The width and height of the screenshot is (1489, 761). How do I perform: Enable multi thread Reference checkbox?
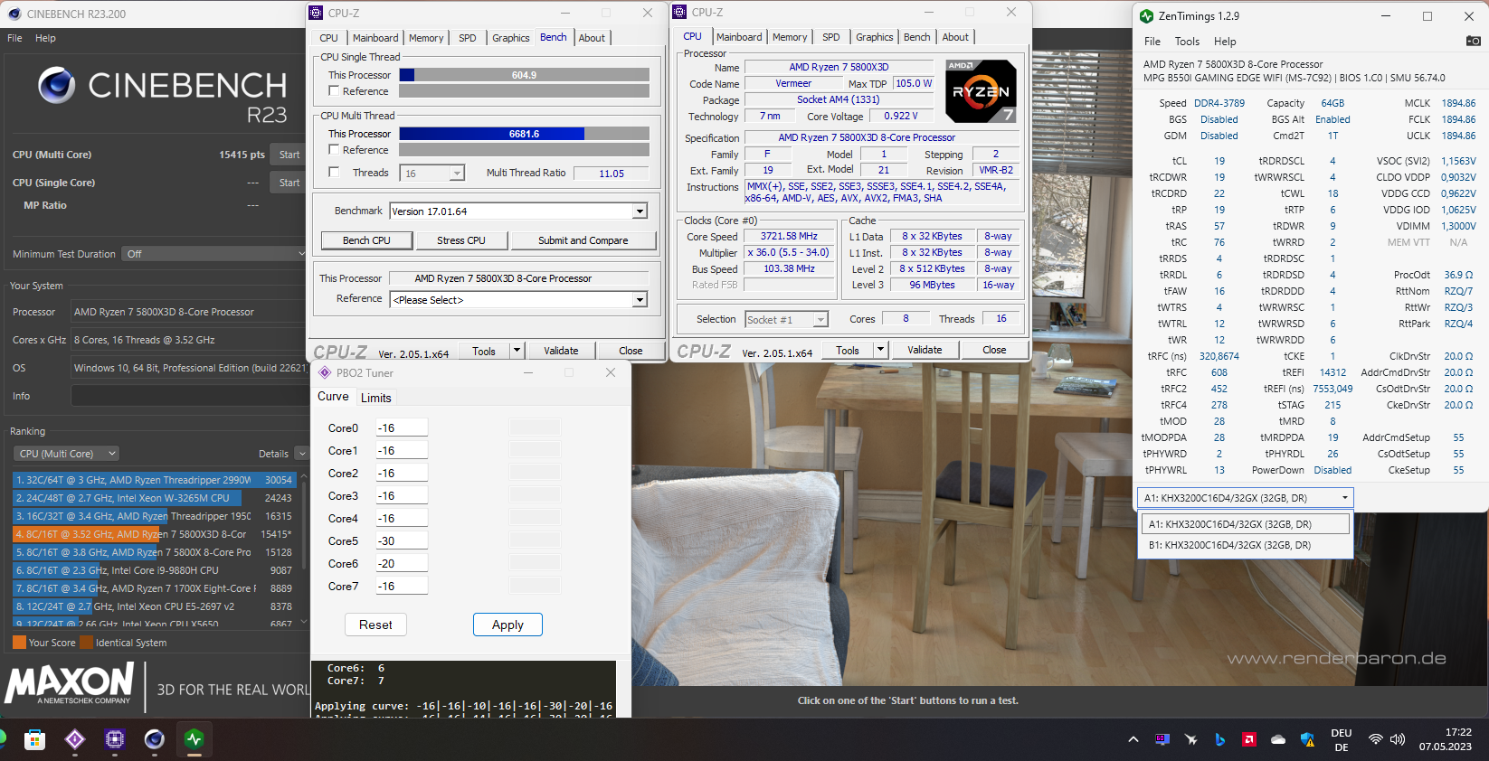coord(334,150)
